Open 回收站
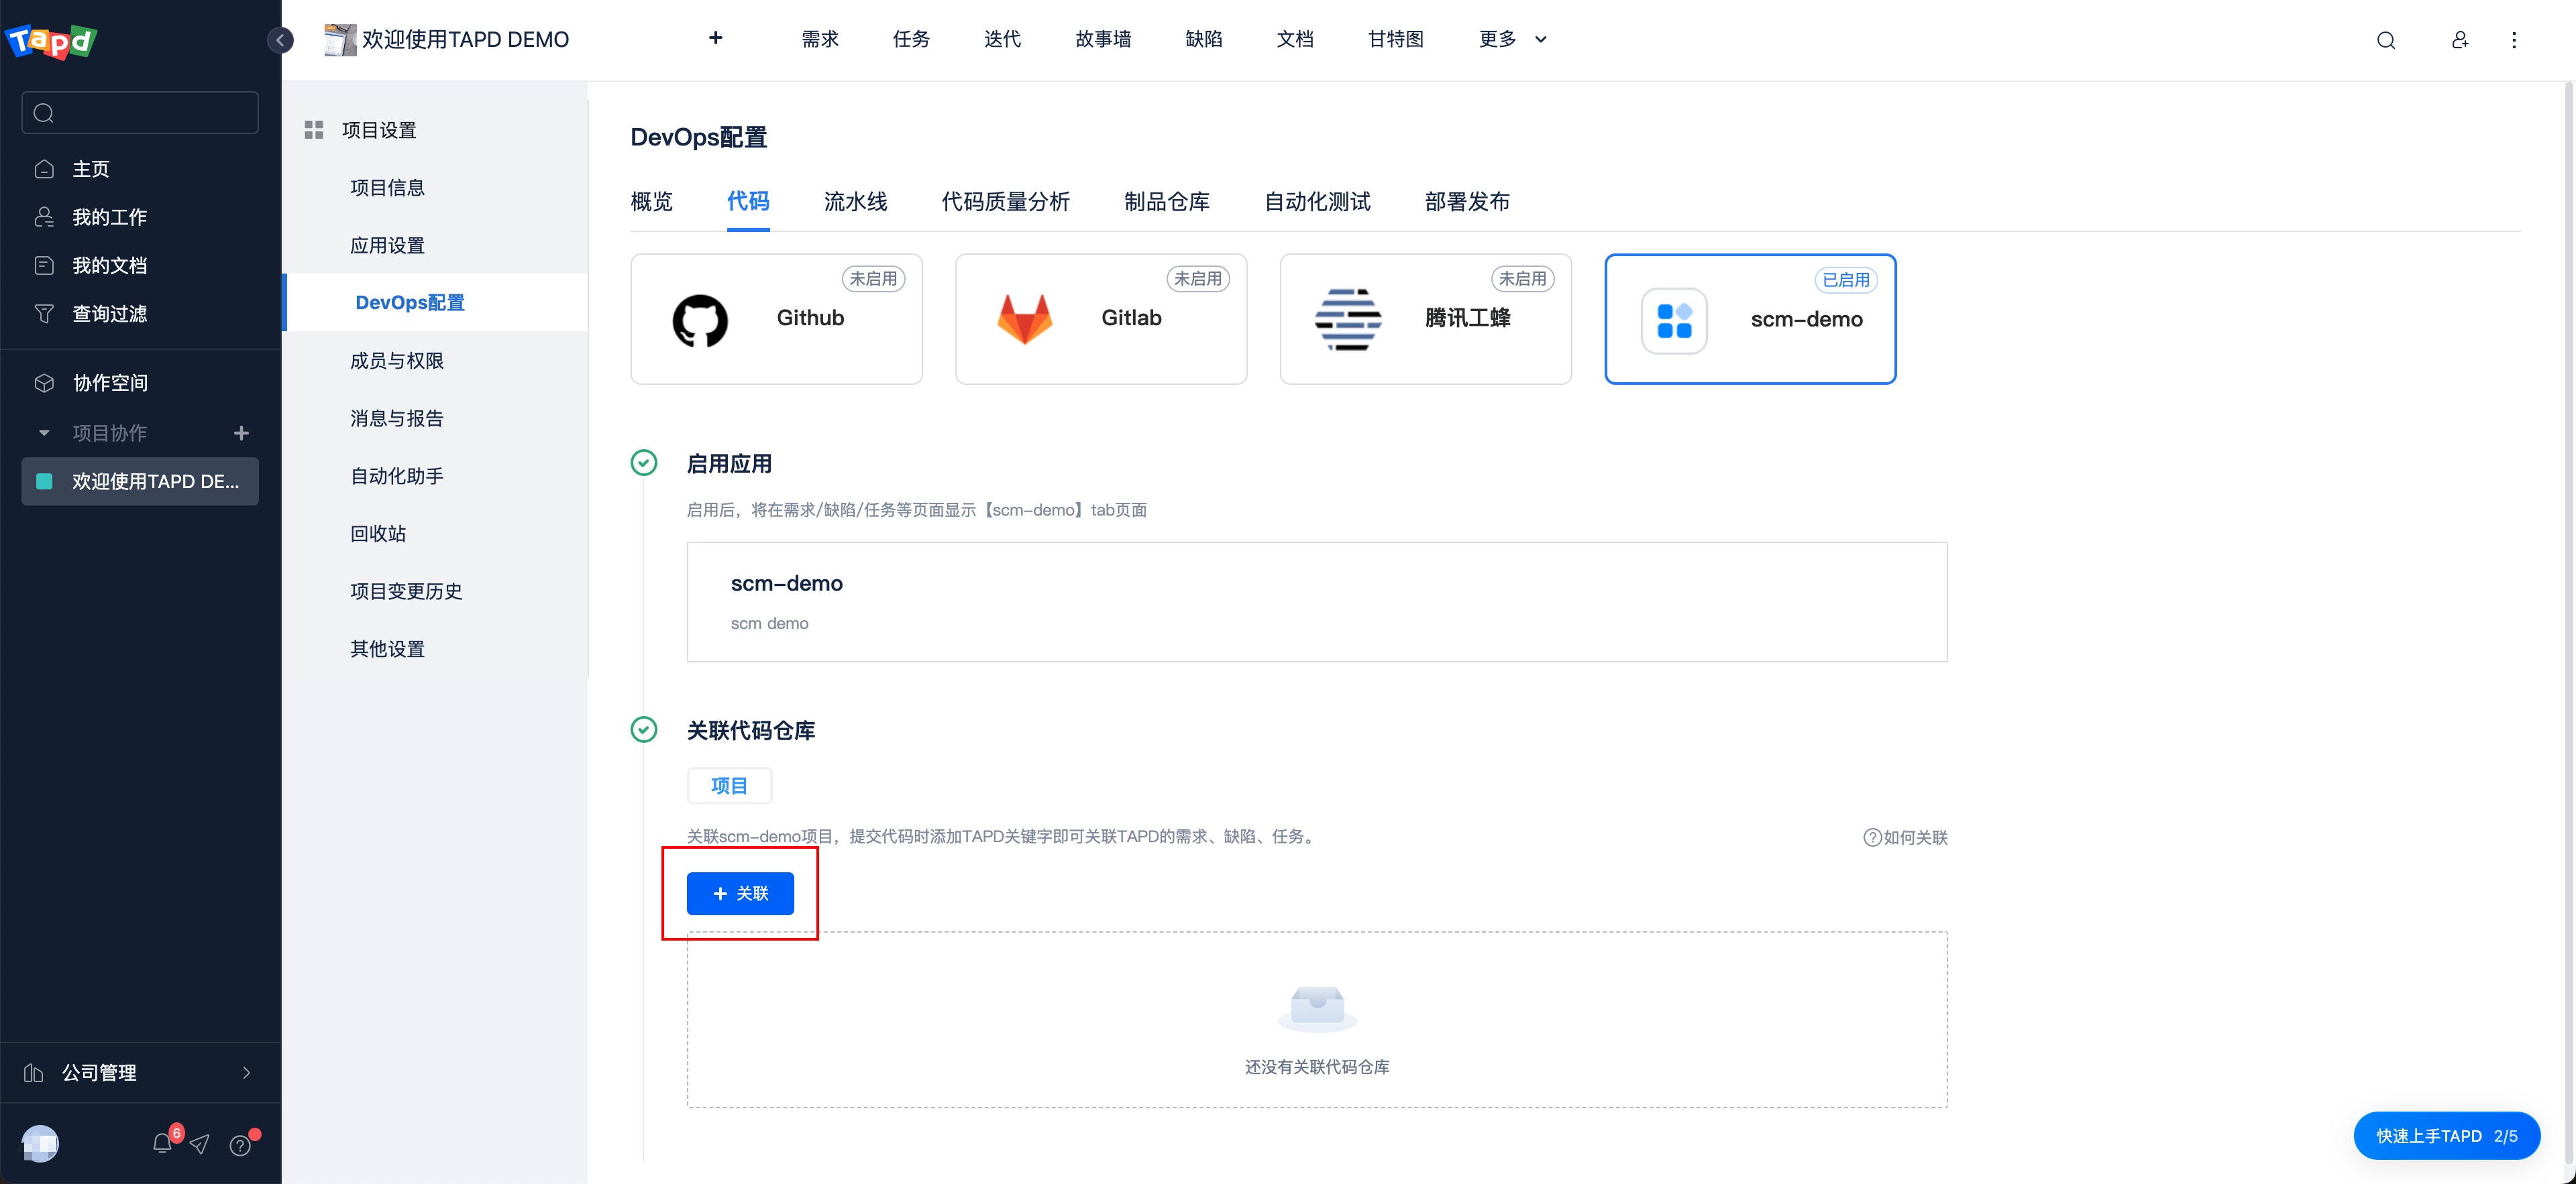Image resolution: width=2576 pixels, height=1184 pixels. (378, 534)
